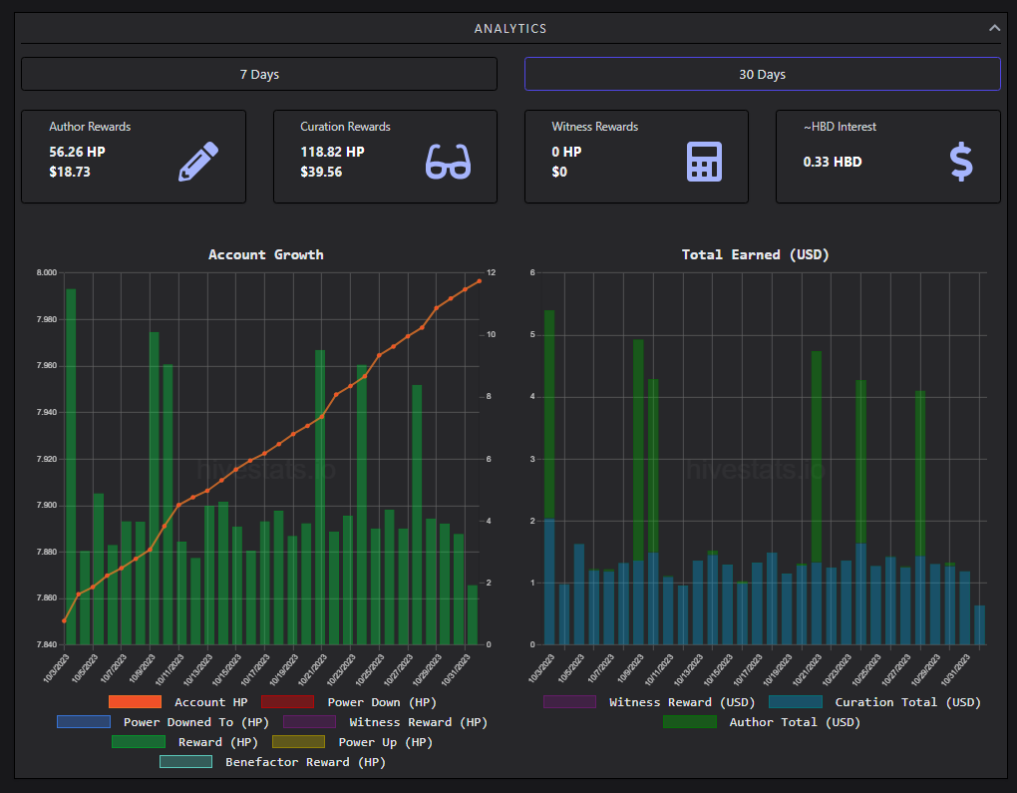Click the first stacked bar in Total Earned

[x=549, y=477]
